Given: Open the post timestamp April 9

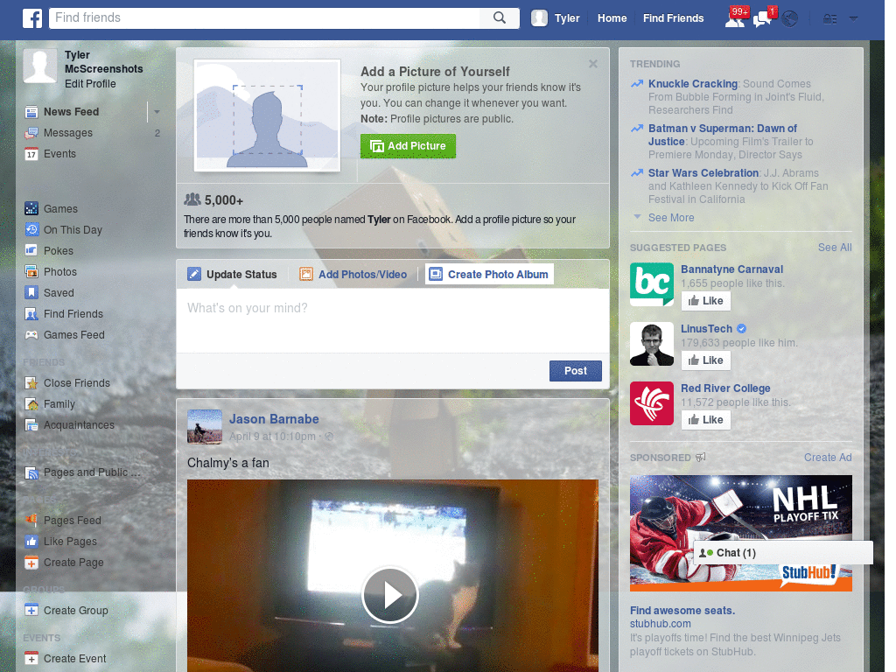Looking at the screenshot, I should pos(272,437).
